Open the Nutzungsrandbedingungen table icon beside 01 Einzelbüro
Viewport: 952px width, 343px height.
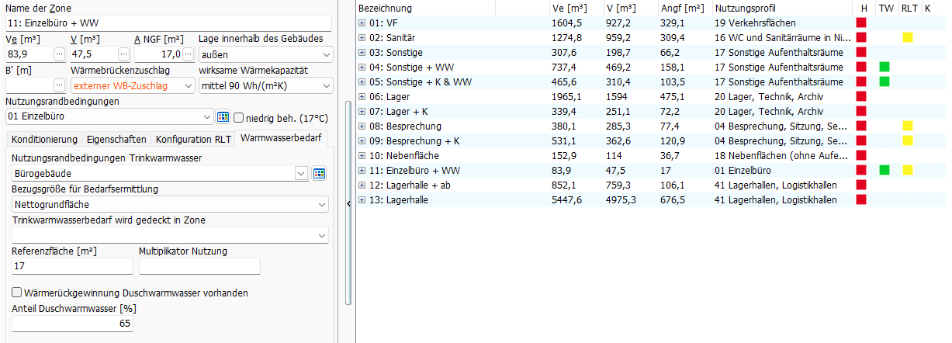223,117
